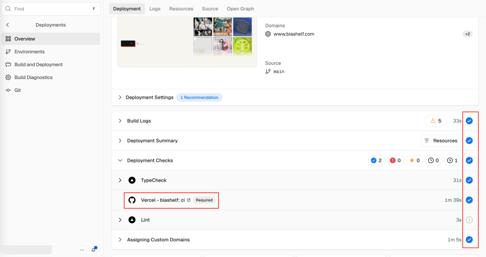
Task: Click the Deployment Summary success check icon
Action: (469, 141)
